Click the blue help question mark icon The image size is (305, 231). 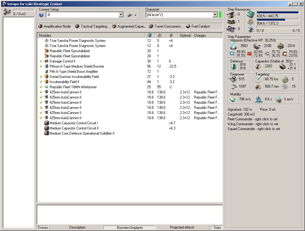click(x=41, y=15)
